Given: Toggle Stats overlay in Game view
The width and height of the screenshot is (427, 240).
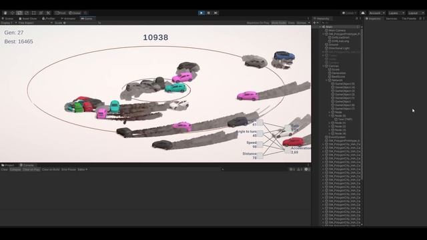Looking at the screenshot, I should click(291, 23).
